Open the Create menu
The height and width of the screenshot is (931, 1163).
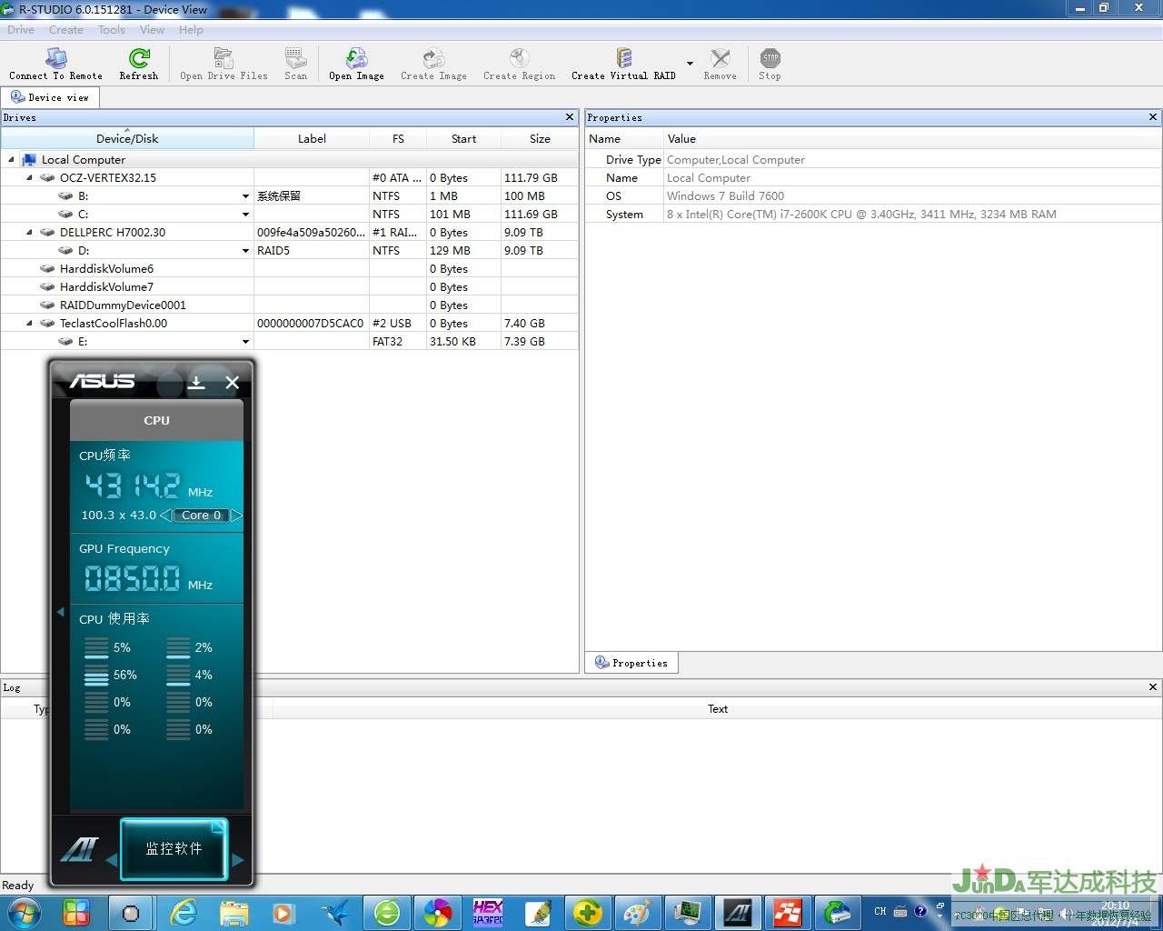pos(66,30)
